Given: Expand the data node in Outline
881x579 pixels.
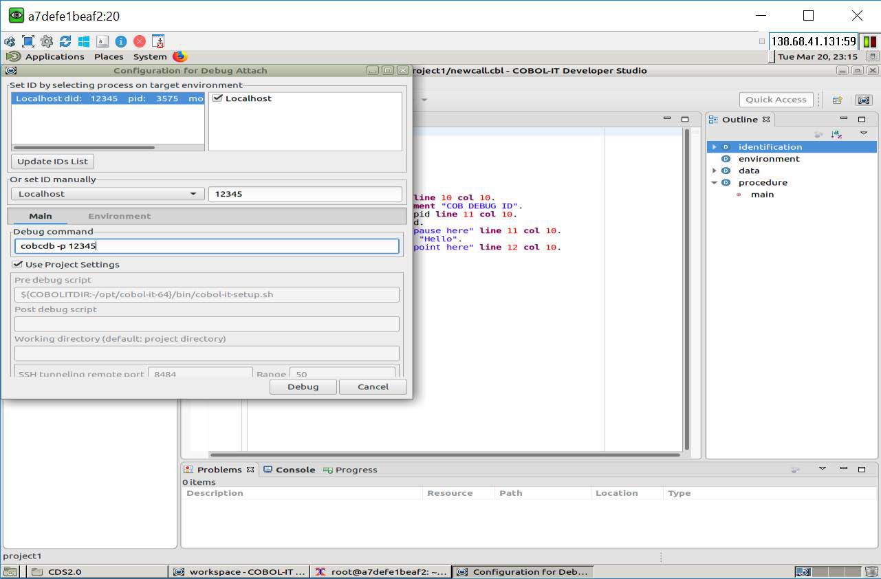Looking at the screenshot, I should click(x=715, y=171).
